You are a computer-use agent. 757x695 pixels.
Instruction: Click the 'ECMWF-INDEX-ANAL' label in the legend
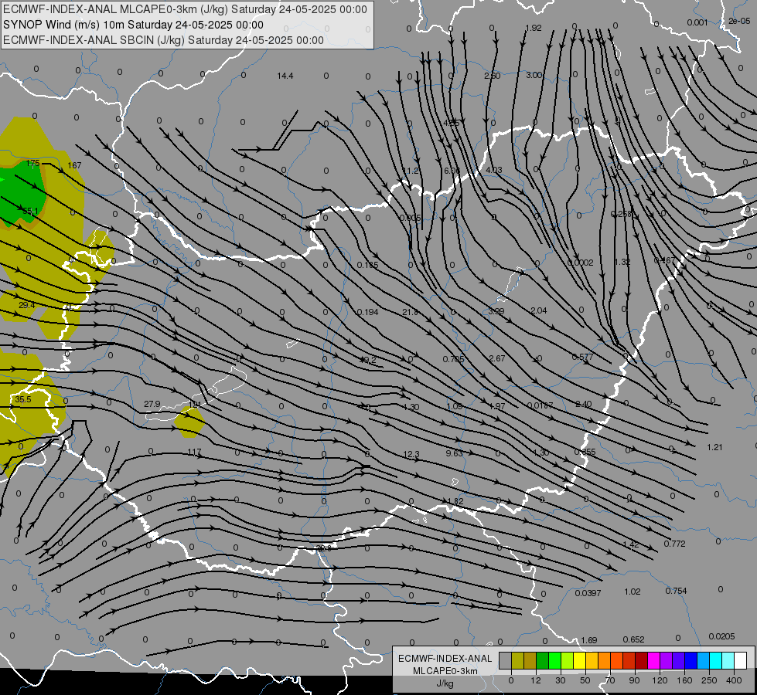(445, 659)
